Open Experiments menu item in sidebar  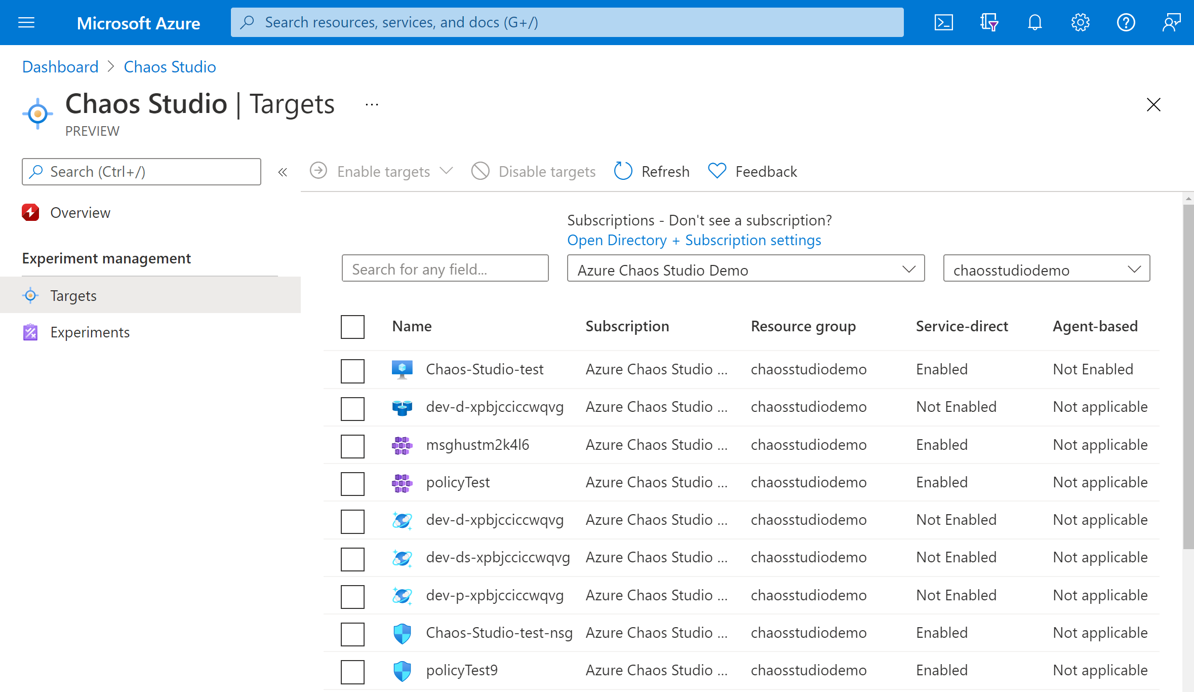pyautogui.click(x=90, y=332)
